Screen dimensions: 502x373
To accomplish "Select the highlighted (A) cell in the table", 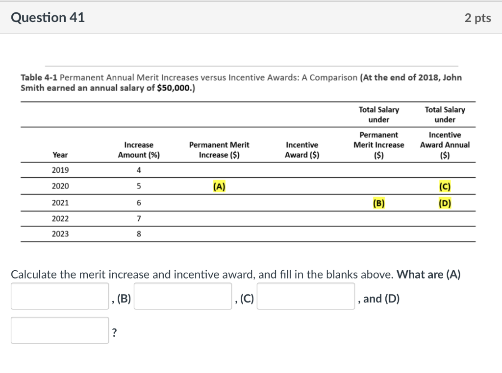I will 218,186.
